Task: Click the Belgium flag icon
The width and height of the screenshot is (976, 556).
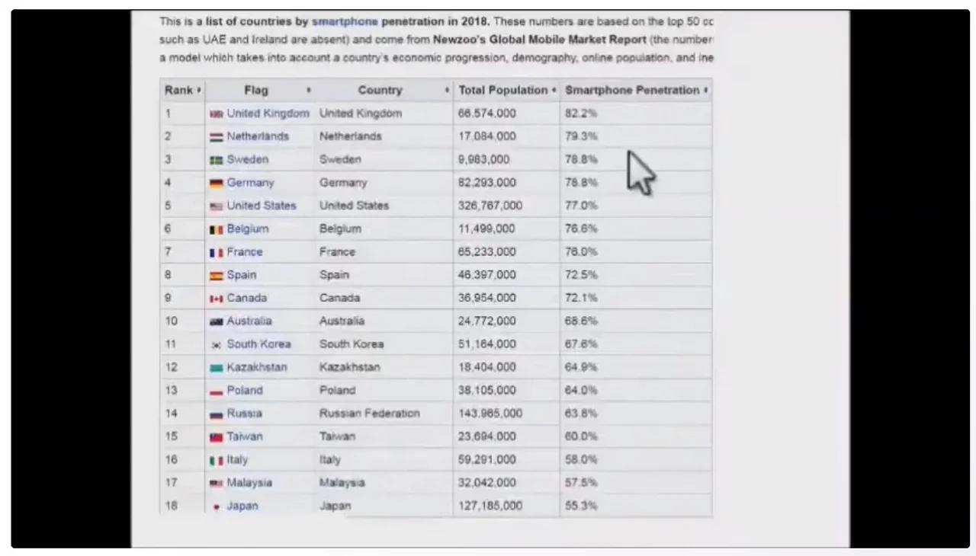Action: pos(217,229)
